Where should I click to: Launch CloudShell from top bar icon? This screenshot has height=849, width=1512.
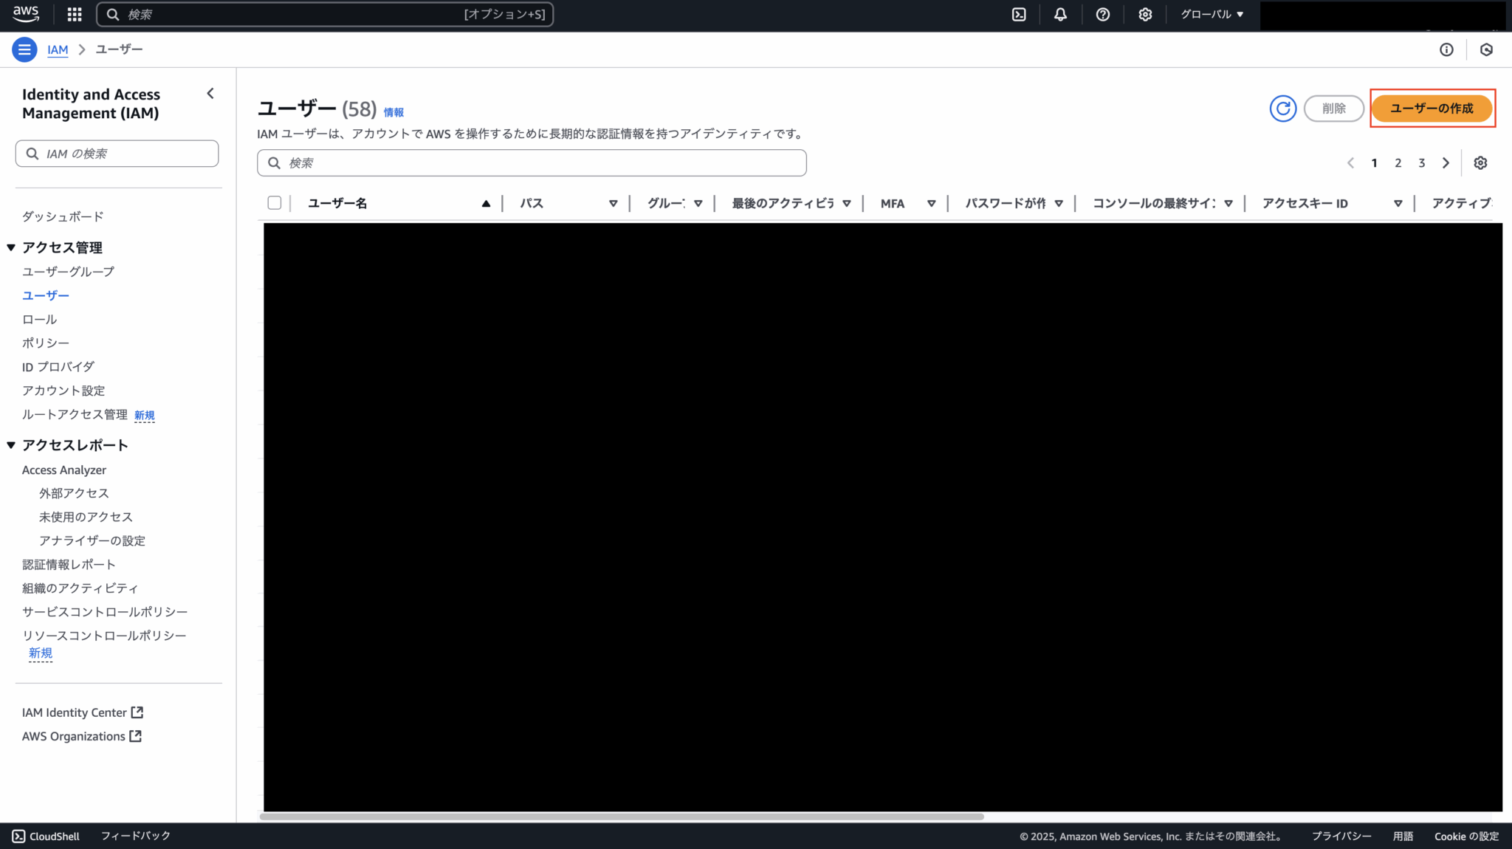[x=1019, y=14]
